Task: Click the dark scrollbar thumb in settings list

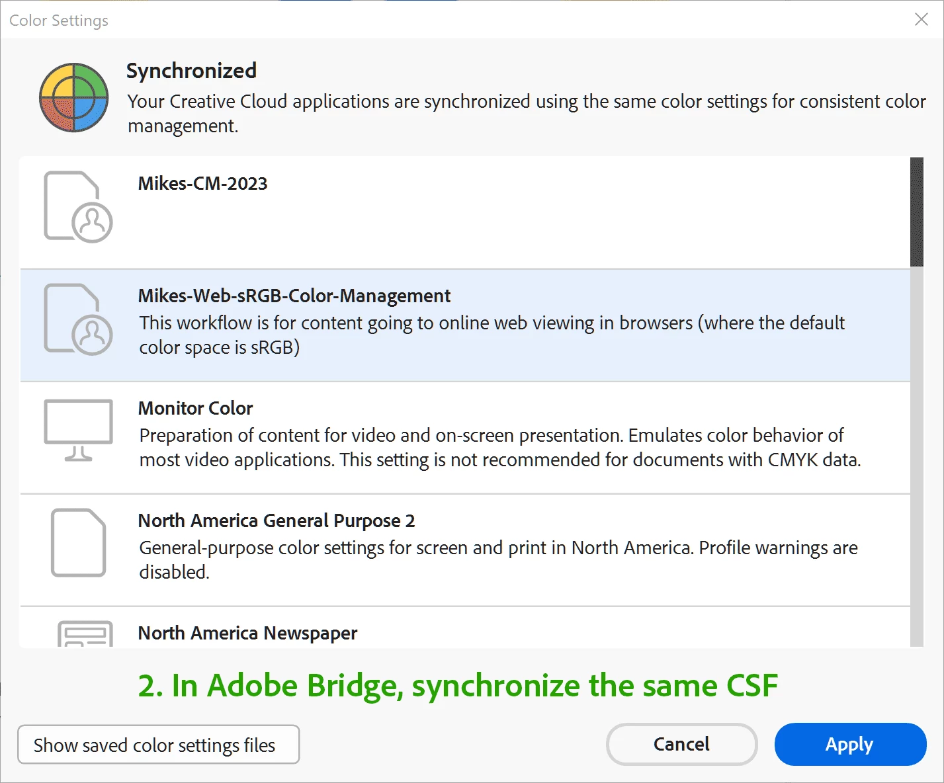Action: click(x=916, y=212)
